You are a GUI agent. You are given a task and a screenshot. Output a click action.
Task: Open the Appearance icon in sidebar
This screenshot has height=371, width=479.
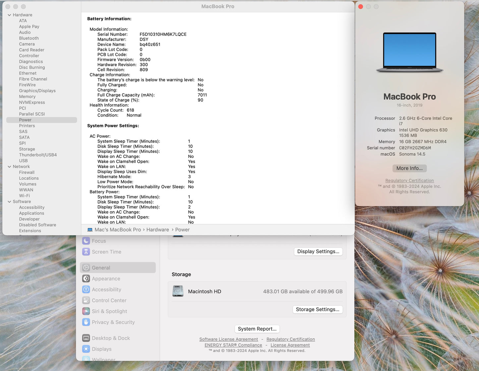tap(86, 279)
